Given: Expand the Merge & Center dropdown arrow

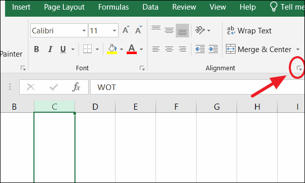Looking at the screenshot, I should click(x=298, y=50).
